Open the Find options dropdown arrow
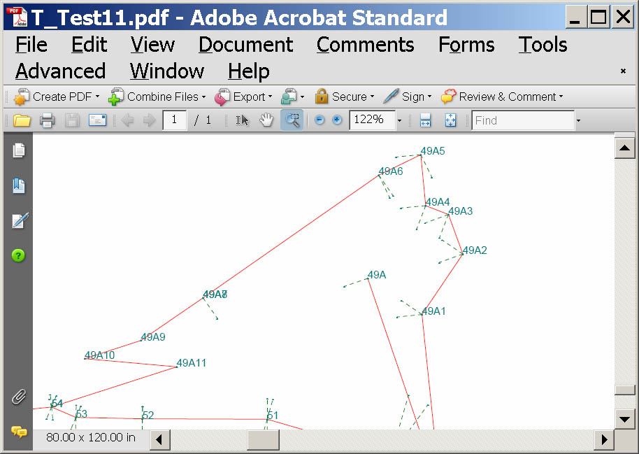639x454 pixels. coord(578,121)
